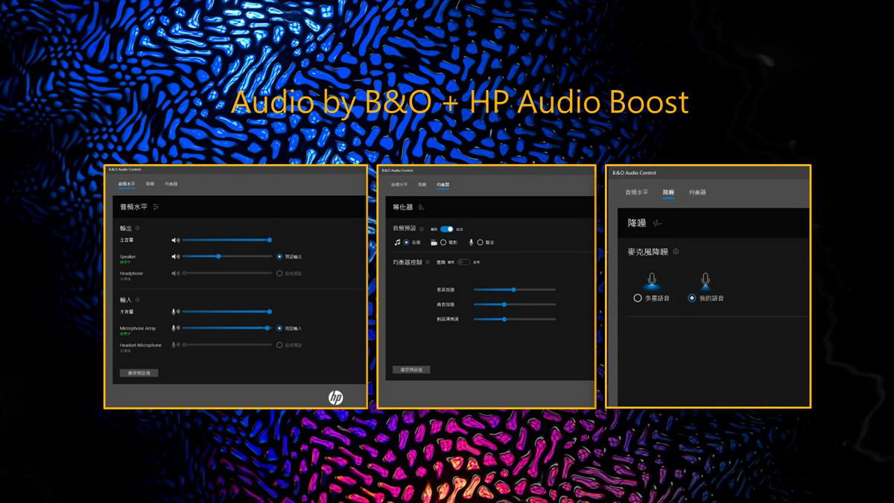Viewport: 894px width, 503px height.
Task: Click the HP logo in the first window
Action: click(x=336, y=397)
